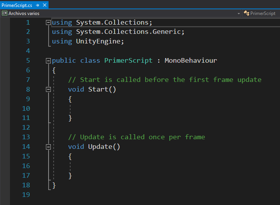Select the PrimerScript.cs document tab
Screen dimensions: 280x205
click(17, 5)
